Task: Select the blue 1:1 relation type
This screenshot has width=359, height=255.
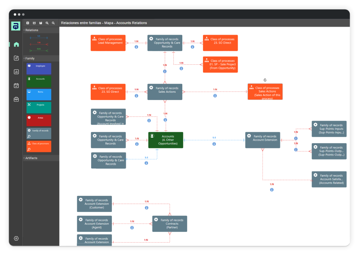Action: [39, 37]
